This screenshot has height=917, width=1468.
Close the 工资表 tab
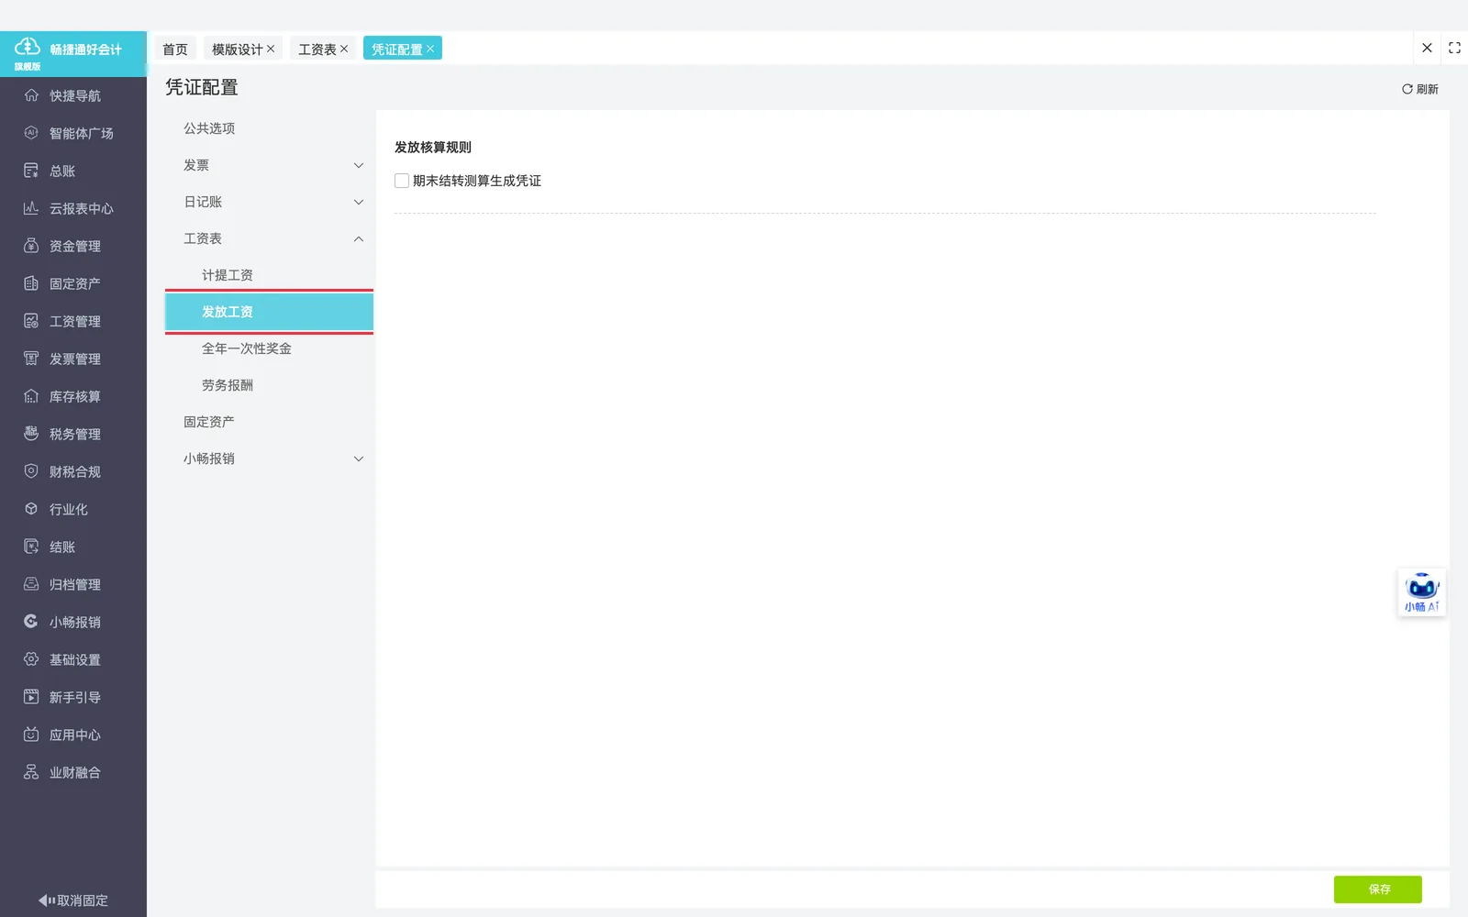[x=344, y=49]
